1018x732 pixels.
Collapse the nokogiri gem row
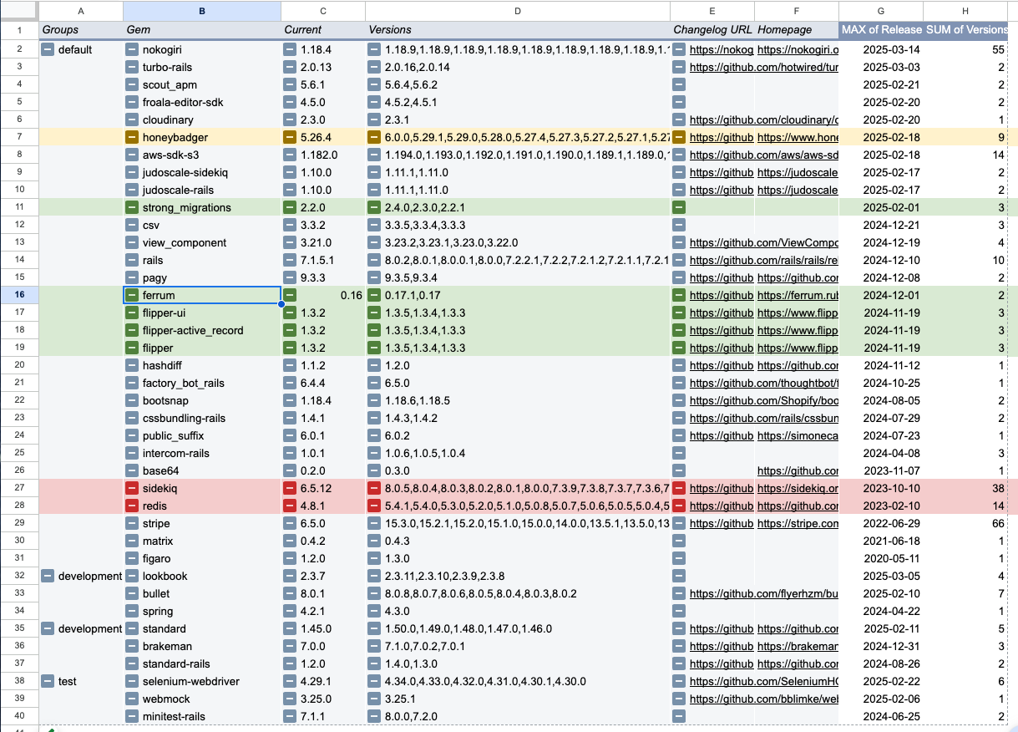click(132, 50)
